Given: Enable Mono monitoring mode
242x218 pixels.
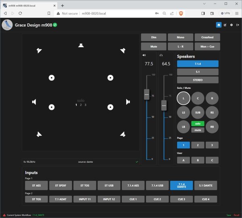Looking at the screenshot, I should coord(180,37).
